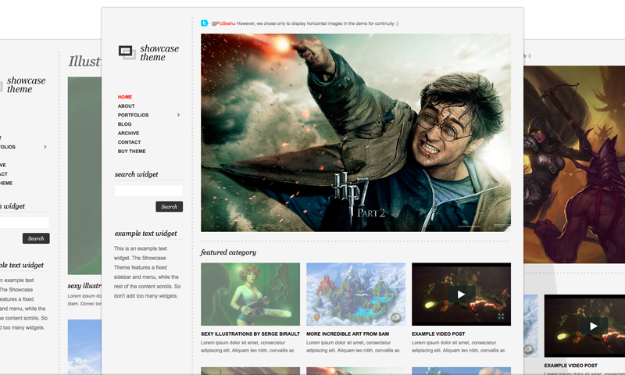Open the floating island art thumbnail
This screenshot has height=375, width=625.
coord(355,294)
